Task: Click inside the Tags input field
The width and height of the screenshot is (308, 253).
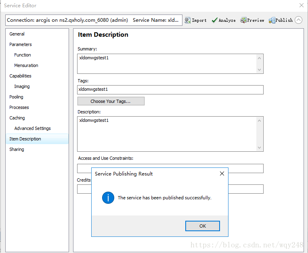Action: tap(170, 90)
